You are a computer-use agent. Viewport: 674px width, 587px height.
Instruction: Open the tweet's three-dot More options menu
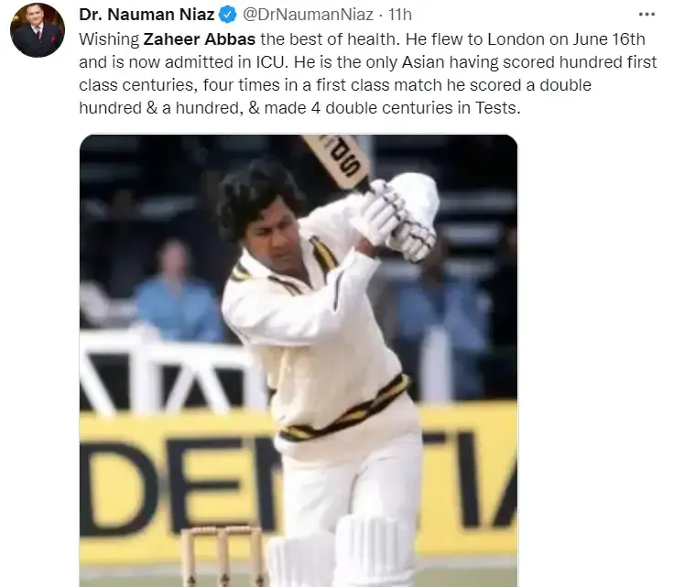(x=647, y=15)
